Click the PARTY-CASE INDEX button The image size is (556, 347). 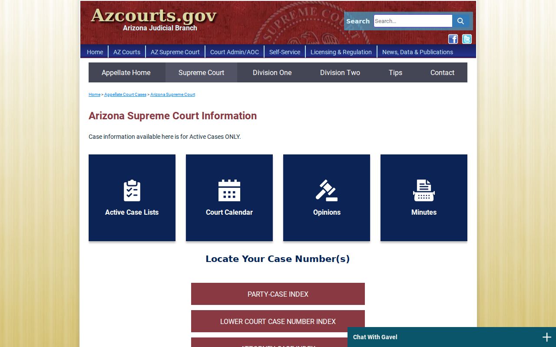pyautogui.click(x=278, y=294)
